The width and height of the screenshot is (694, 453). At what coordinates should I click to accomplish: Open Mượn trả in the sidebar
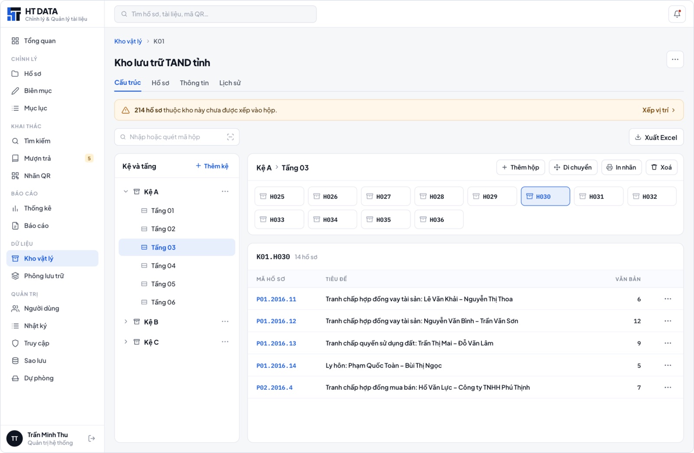52,158
